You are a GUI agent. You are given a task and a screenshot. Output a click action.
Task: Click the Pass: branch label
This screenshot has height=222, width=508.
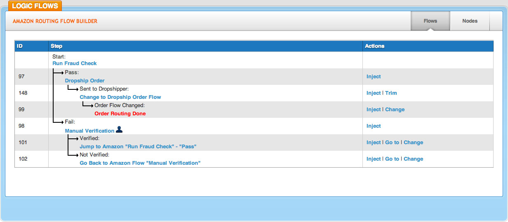tap(71, 72)
